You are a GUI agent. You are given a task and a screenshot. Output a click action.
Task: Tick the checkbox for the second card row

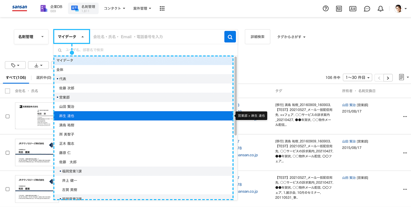[x=8, y=153]
